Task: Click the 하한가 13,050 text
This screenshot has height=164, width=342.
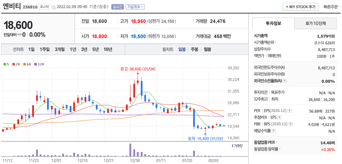Action: (x=161, y=36)
